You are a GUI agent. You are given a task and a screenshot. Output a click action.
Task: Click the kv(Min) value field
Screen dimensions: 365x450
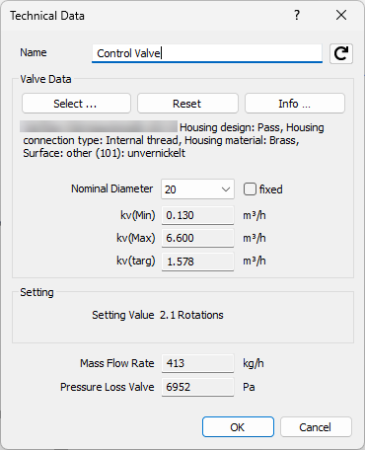[197, 215]
